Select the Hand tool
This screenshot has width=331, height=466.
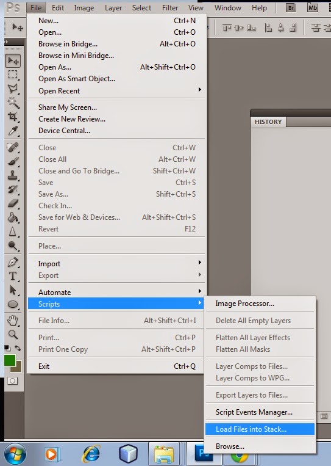coord(13,321)
